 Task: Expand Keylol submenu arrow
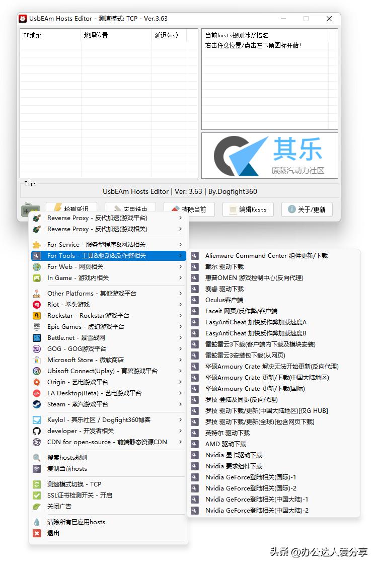(180, 420)
